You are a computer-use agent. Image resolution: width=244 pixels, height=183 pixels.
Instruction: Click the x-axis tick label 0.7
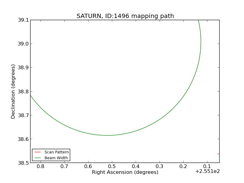click(x=64, y=167)
